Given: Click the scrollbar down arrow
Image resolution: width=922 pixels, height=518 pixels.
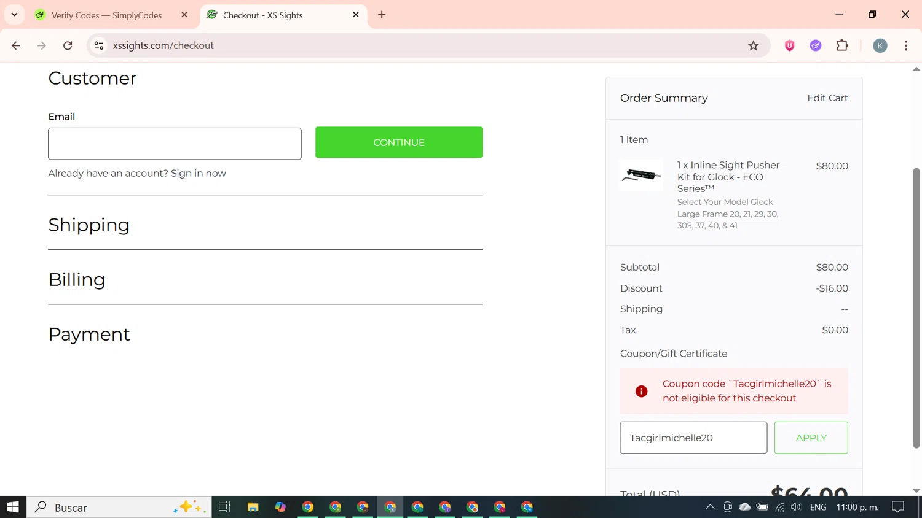Looking at the screenshot, I should coord(916,491).
